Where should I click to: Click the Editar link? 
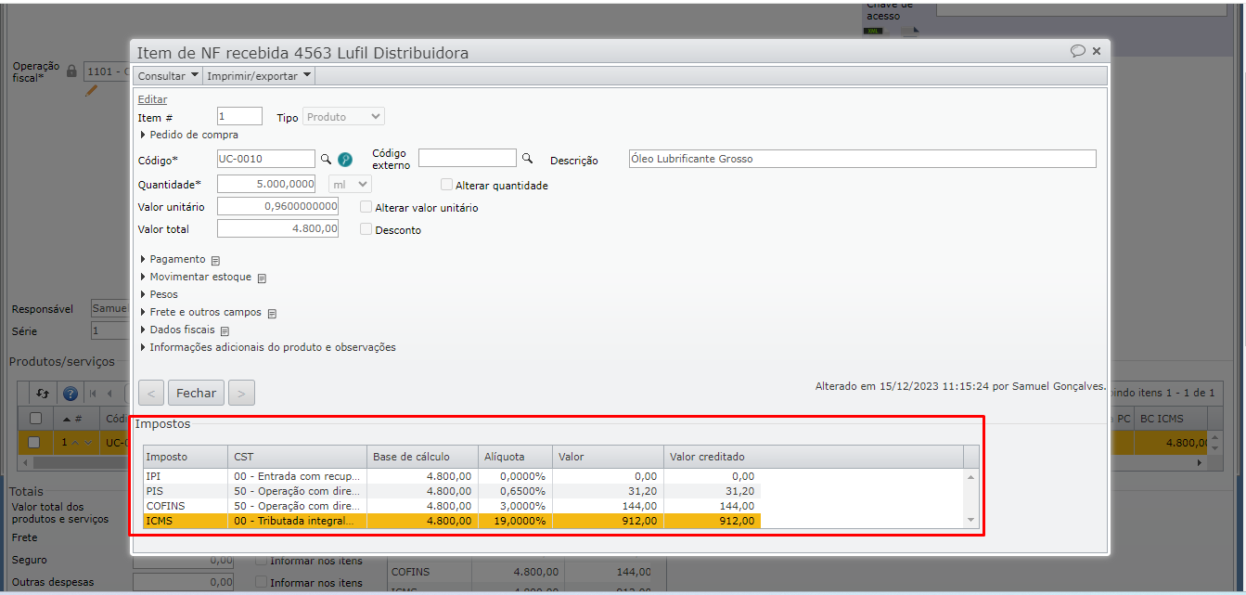pos(152,99)
